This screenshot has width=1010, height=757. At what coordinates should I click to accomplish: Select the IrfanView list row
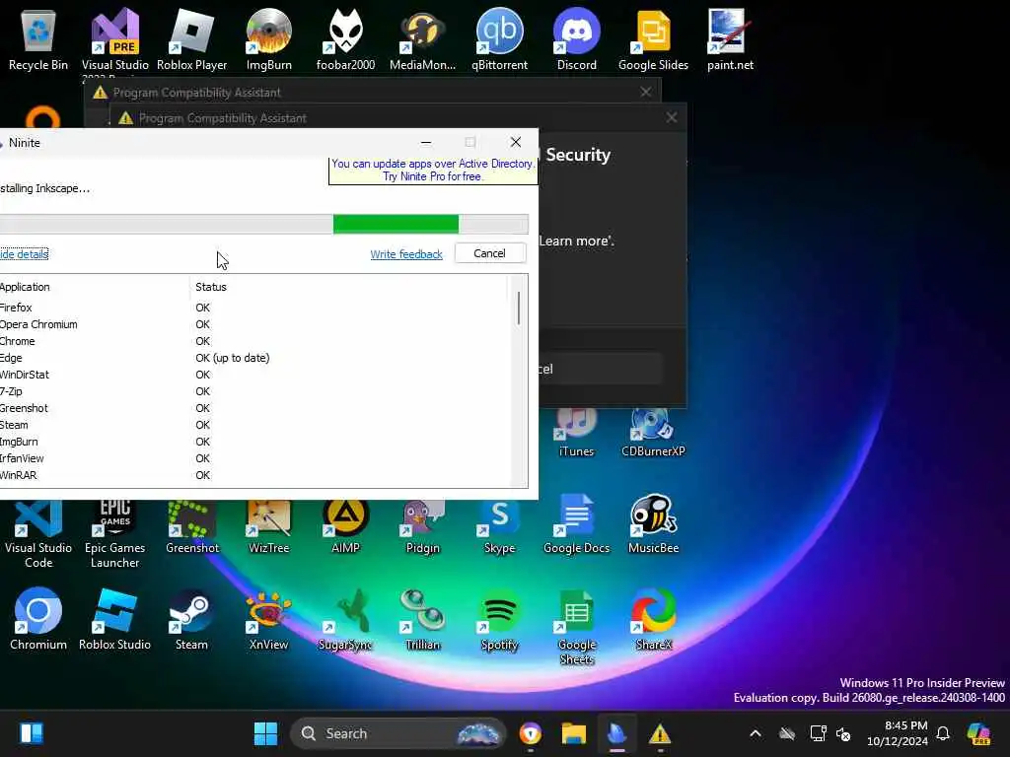pos(253,458)
